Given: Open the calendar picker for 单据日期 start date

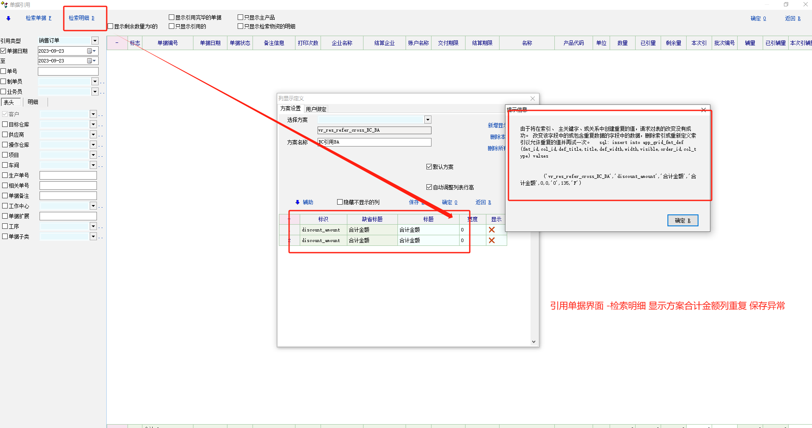Looking at the screenshot, I should point(90,51).
